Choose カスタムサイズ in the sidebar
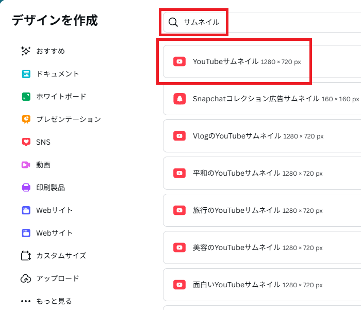 [61, 256]
